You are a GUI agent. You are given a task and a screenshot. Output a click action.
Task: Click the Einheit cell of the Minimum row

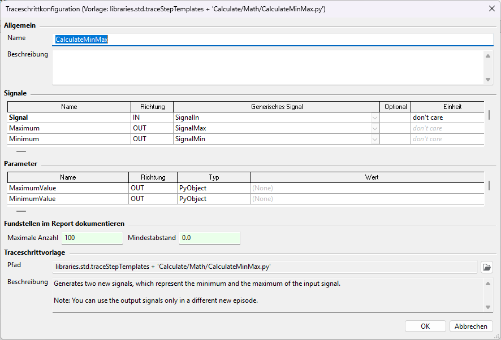tap(447, 139)
